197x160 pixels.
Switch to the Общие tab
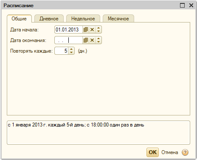(19, 19)
